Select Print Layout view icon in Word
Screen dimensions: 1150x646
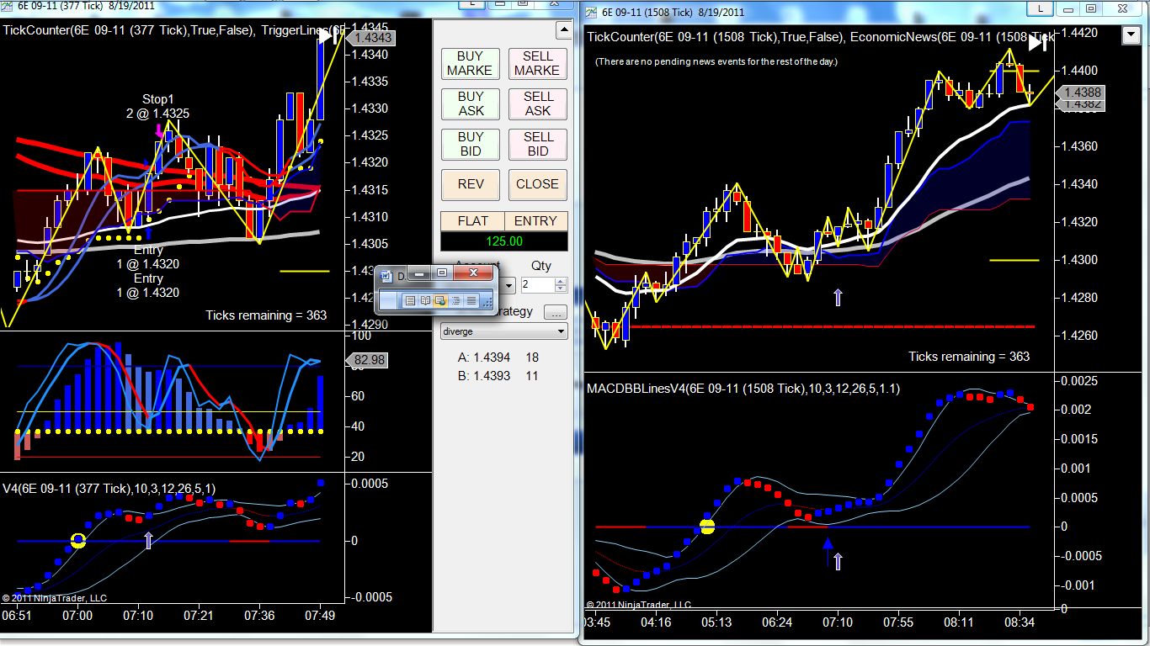click(410, 300)
